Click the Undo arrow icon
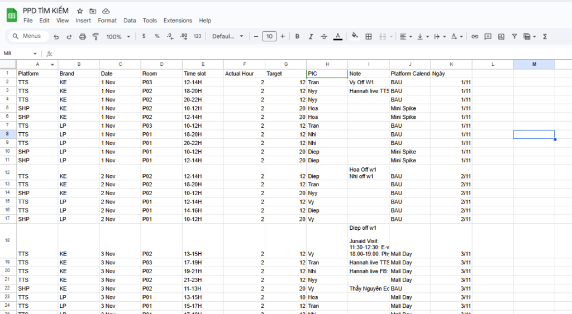Image resolution: width=572 pixels, height=314 pixels. coord(56,36)
